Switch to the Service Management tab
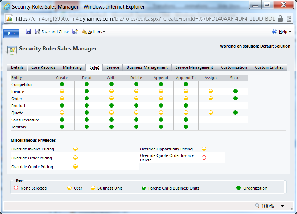The width and height of the screenshot is (297, 214). click(x=194, y=67)
